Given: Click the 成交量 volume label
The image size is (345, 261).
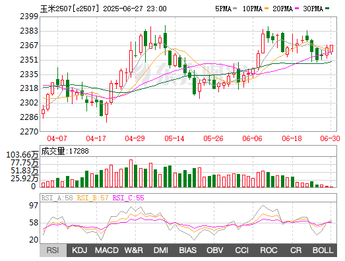Looking at the screenshot, I should [53, 151].
